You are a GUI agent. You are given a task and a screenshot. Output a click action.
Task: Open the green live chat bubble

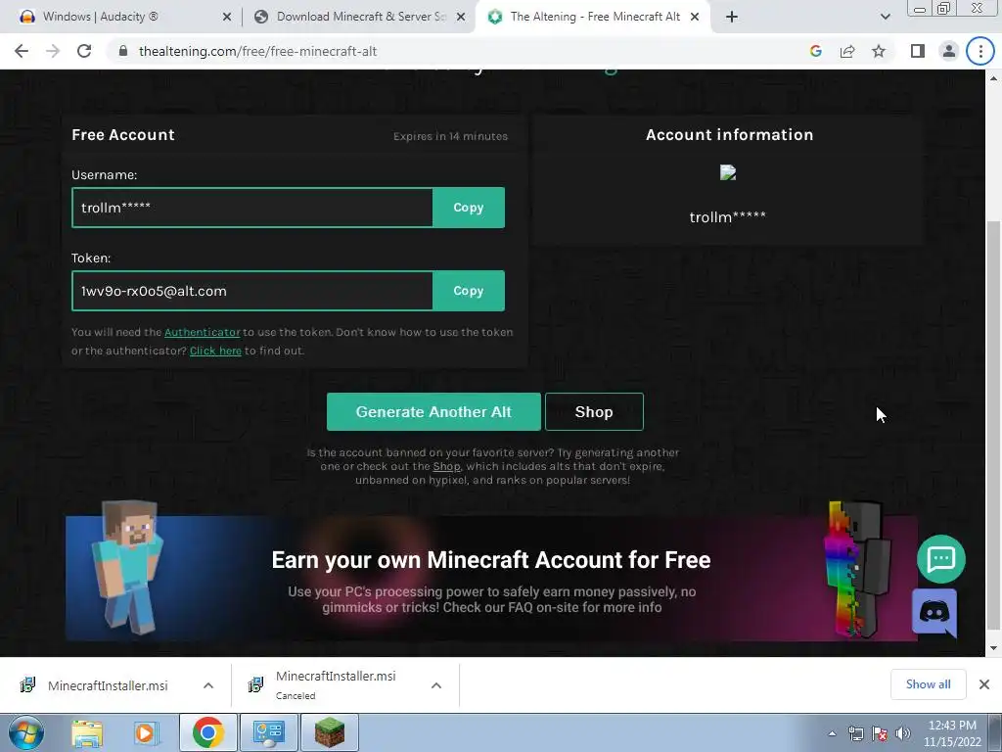940,559
